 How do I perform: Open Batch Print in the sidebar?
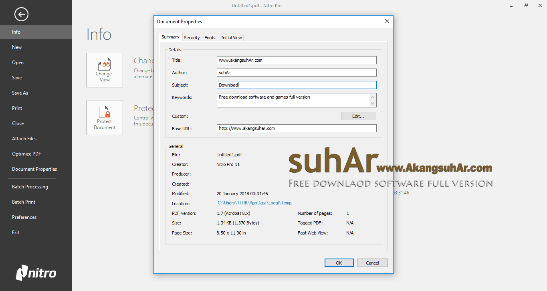(36, 202)
